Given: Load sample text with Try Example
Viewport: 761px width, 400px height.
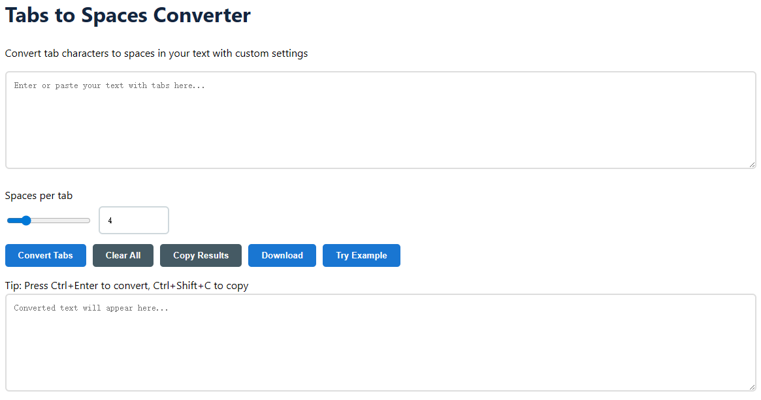Looking at the screenshot, I should click(361, 255).
